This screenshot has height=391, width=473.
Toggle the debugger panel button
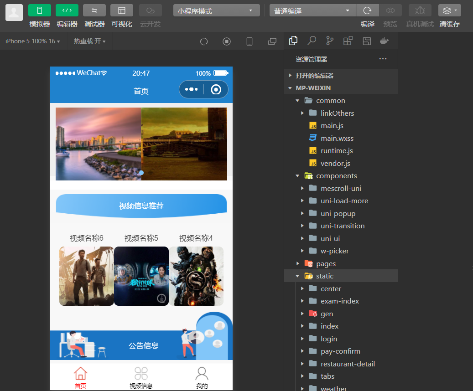pyautogui.click(x=94, y=10)
